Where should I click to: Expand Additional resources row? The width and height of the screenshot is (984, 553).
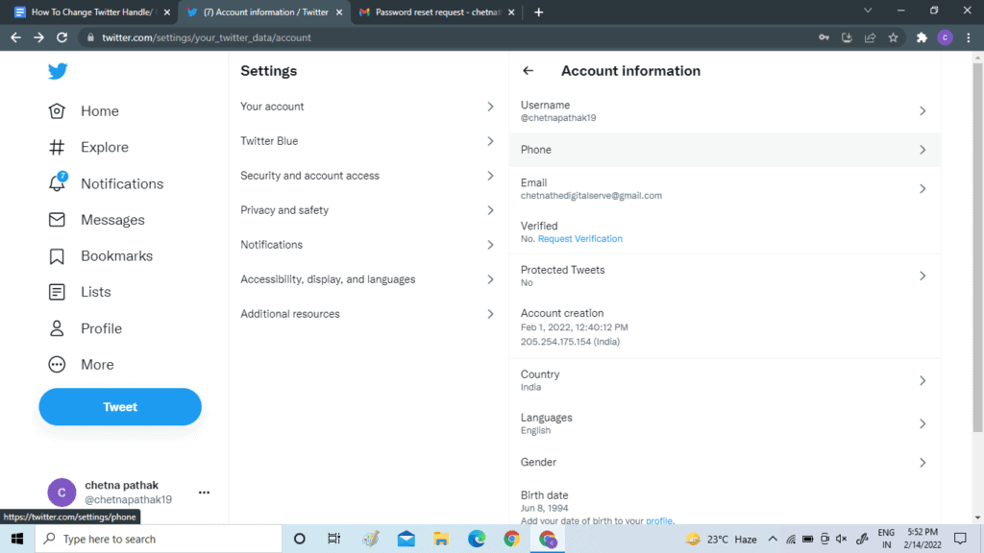pos(368,314)
